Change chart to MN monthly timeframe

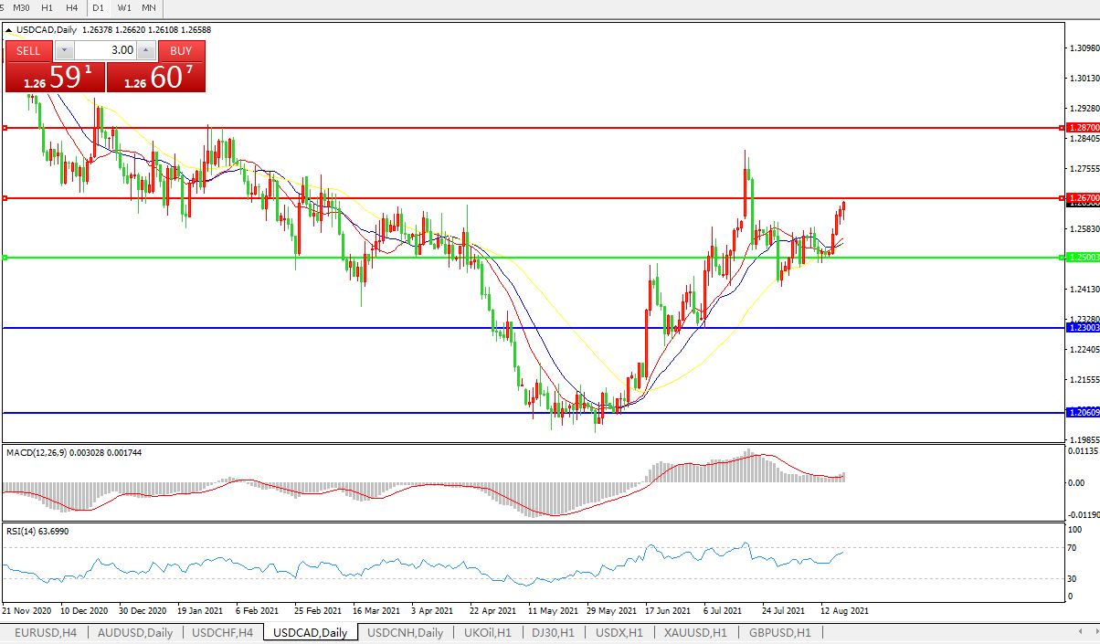click(x=149, y=7)
